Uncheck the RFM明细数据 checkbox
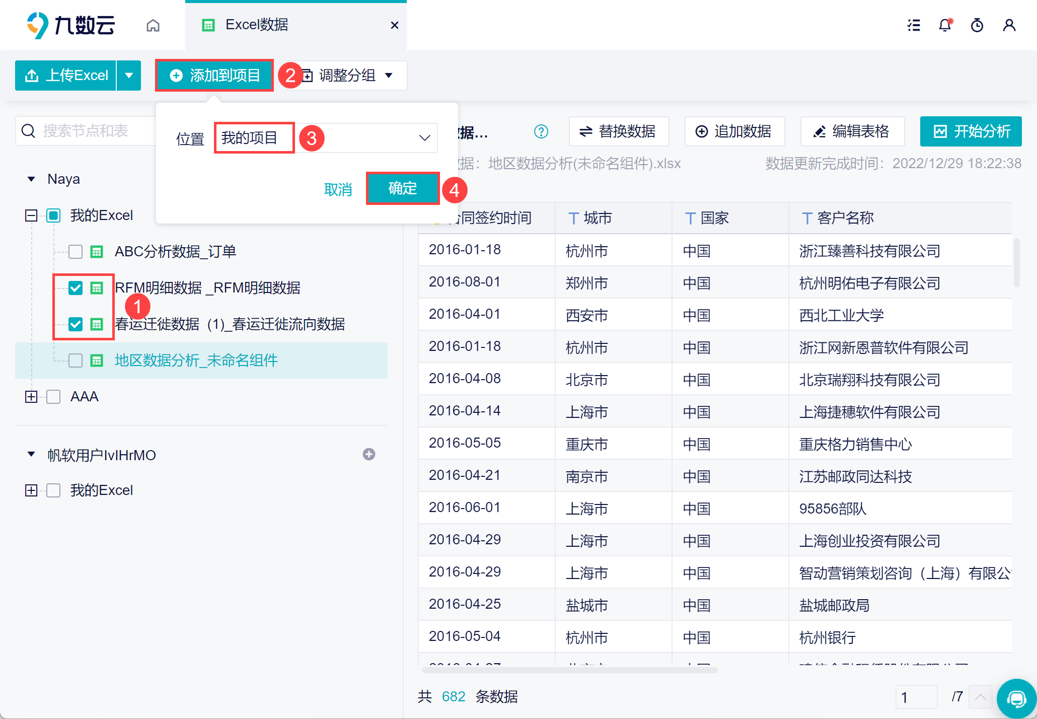 point(76,288)
